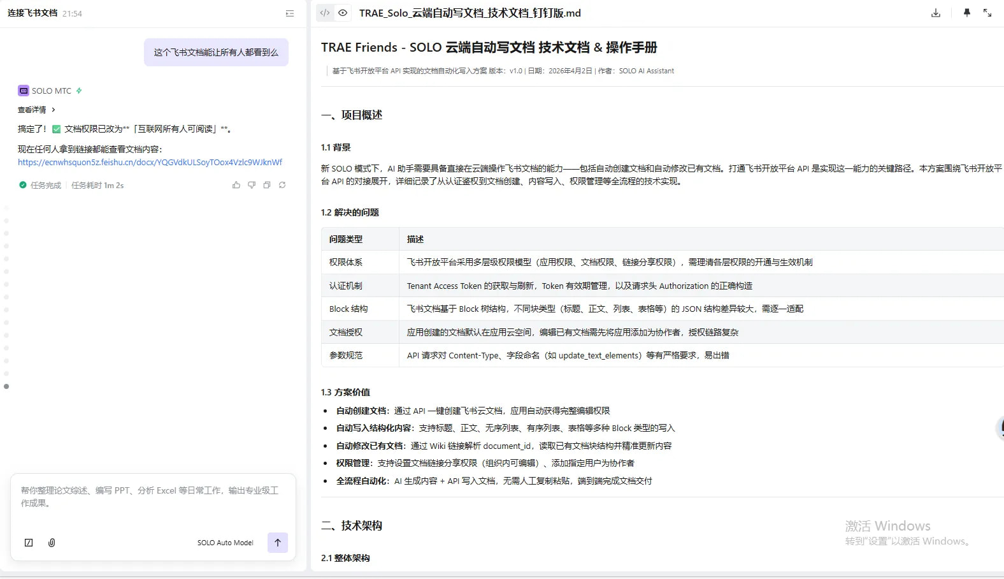Viewport: 1004px width, 579px height.
Task: Open the TRAE_Solo markdown file tab title
Action: [470, 13]
